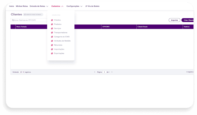Viewport: 197px width, 115px height.
Task: Open Transportadoras from the Cadastros menu
Action: (x=61, y=33)
